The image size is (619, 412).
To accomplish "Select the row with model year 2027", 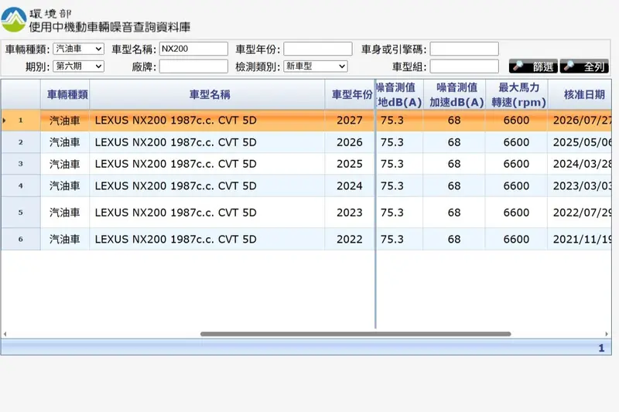I will pos(306,121).
